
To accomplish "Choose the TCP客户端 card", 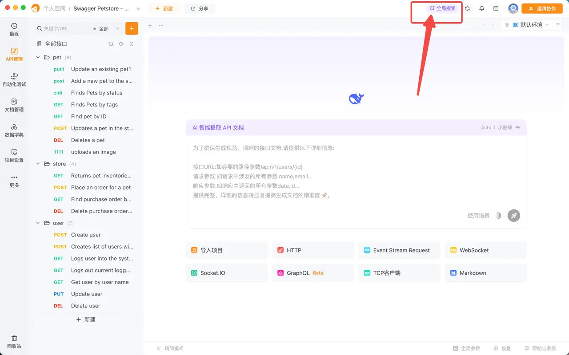I will pos(399,273).
